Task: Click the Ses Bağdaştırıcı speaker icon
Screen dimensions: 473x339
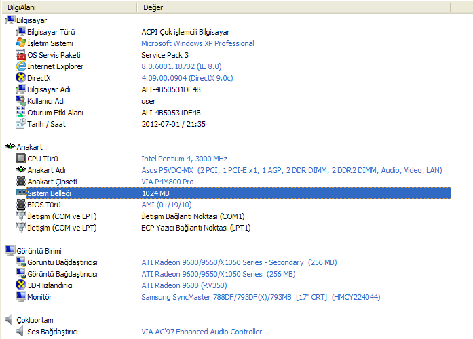Action: pos(20,331)
